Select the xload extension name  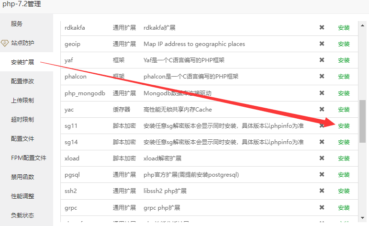(x=72, y=158)
